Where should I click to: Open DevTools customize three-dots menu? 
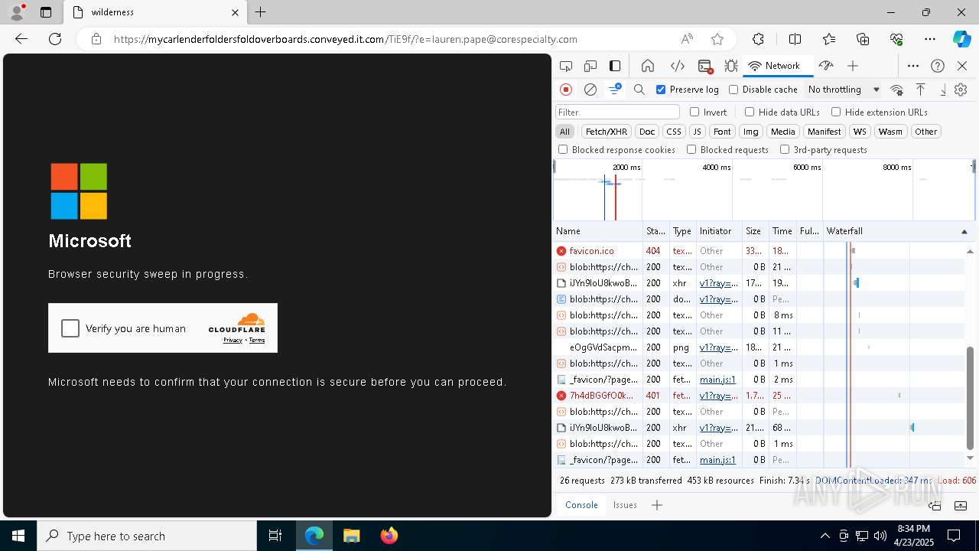click(913, 66)
